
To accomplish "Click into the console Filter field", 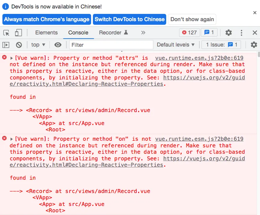I will (x=111, y=45).
